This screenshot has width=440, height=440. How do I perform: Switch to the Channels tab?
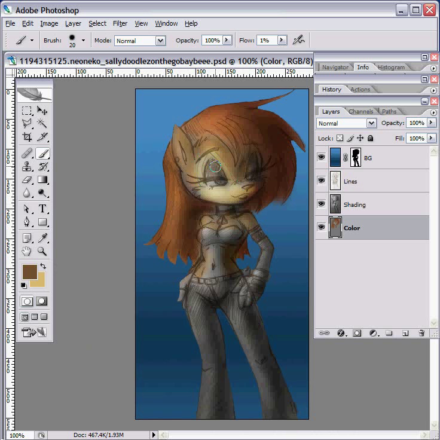click(360, 111)
